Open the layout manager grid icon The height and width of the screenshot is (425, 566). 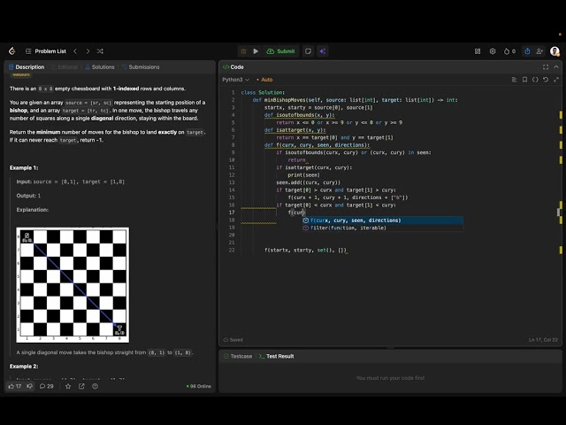pyautogui.click(x=478, y=51)
